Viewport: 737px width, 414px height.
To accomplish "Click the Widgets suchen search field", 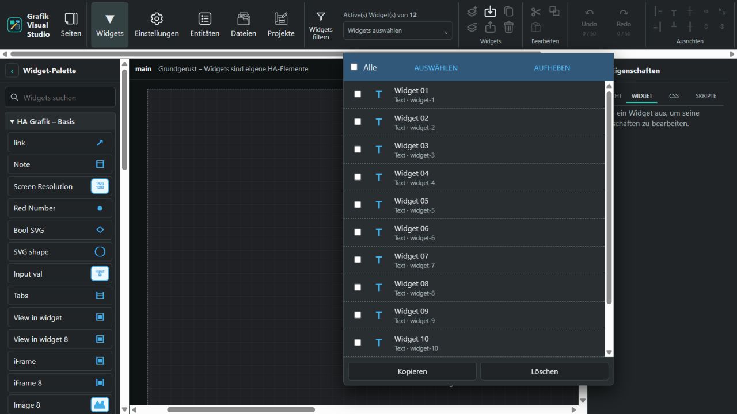I will tap(60, 98).
